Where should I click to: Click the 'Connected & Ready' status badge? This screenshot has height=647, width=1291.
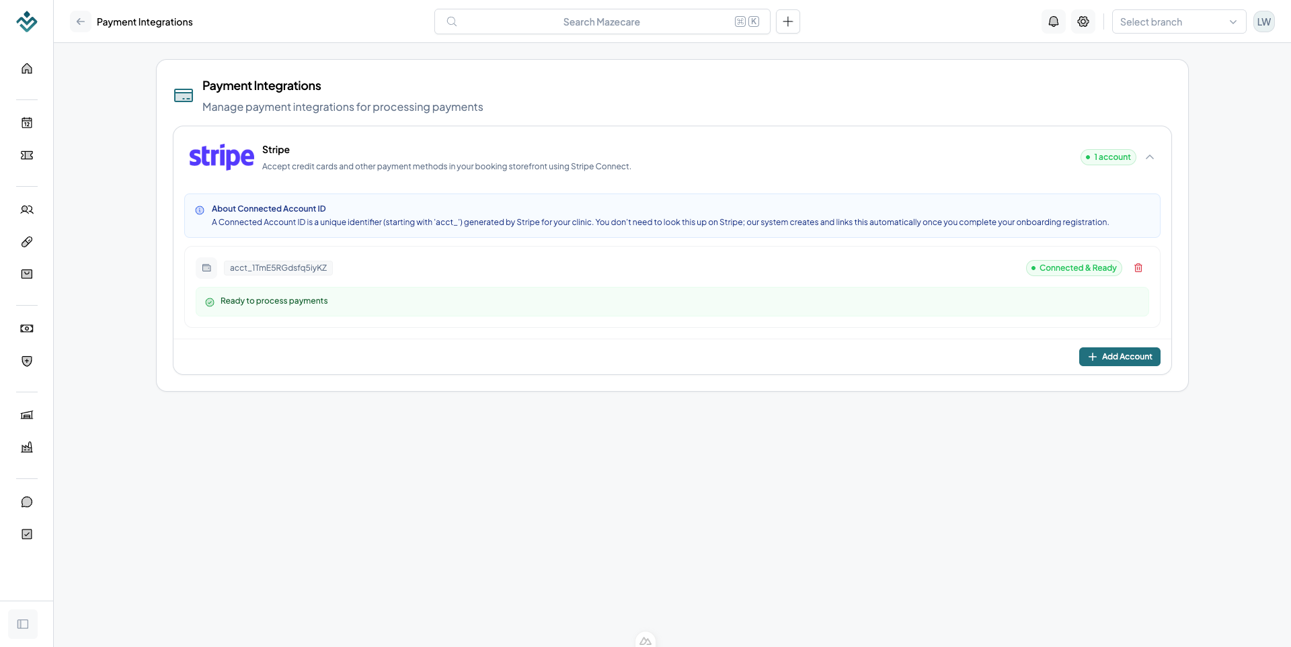coord(1074,268)
